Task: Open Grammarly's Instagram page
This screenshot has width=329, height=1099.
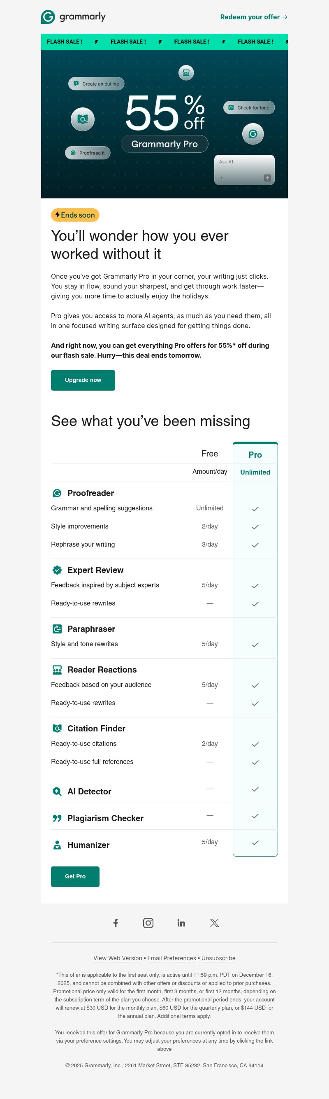Action: 148,923
